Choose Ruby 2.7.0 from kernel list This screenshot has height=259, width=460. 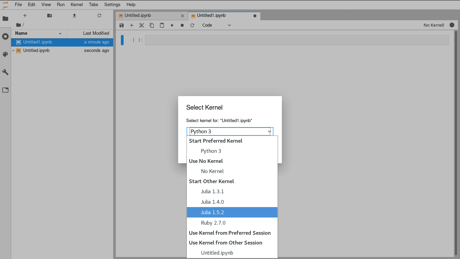click(x=213, y=223)
